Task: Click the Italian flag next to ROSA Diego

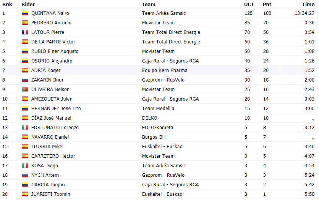Action: coord(25,165)
